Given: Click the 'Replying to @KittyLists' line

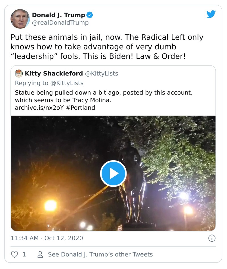Looking at the screenshot, I should (x=49, y=83).
